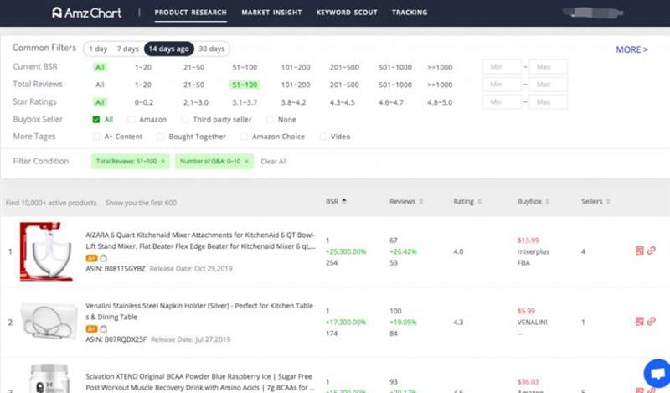The height and width of the screenshot is (393, 670).
Task: Remove the Total Reviews 51~100 filter tag
Action: click(x=162, y=161)
